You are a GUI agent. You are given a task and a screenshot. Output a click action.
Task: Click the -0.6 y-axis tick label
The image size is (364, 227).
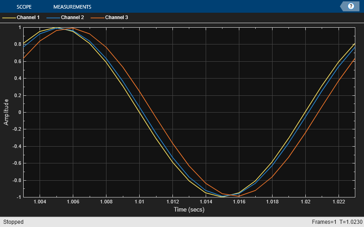16,163
